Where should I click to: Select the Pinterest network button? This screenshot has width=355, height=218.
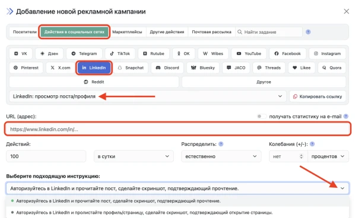pos(26,68)
